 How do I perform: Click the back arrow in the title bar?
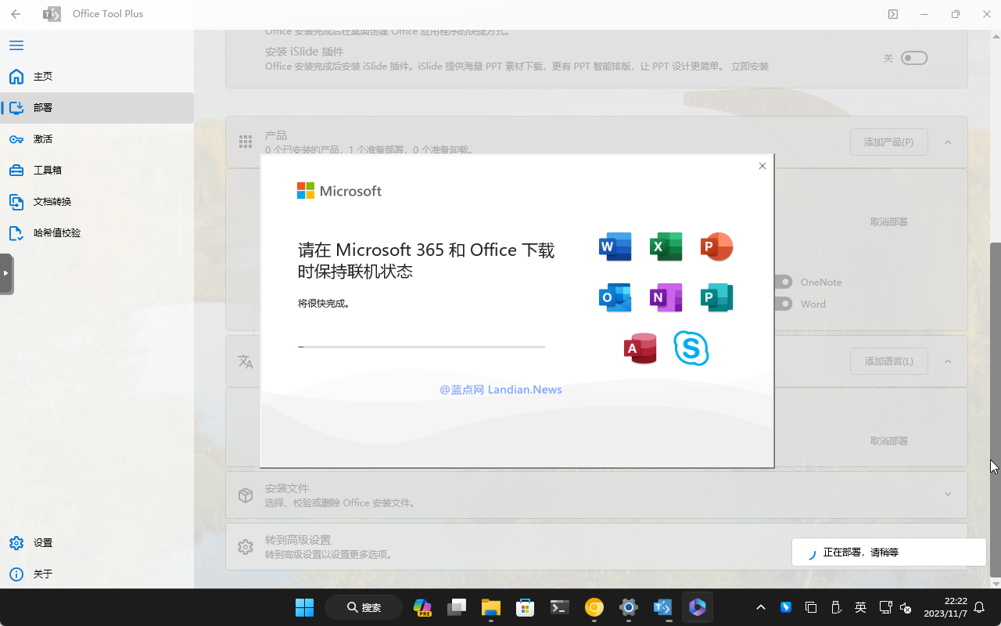click(x=16, y=14)
